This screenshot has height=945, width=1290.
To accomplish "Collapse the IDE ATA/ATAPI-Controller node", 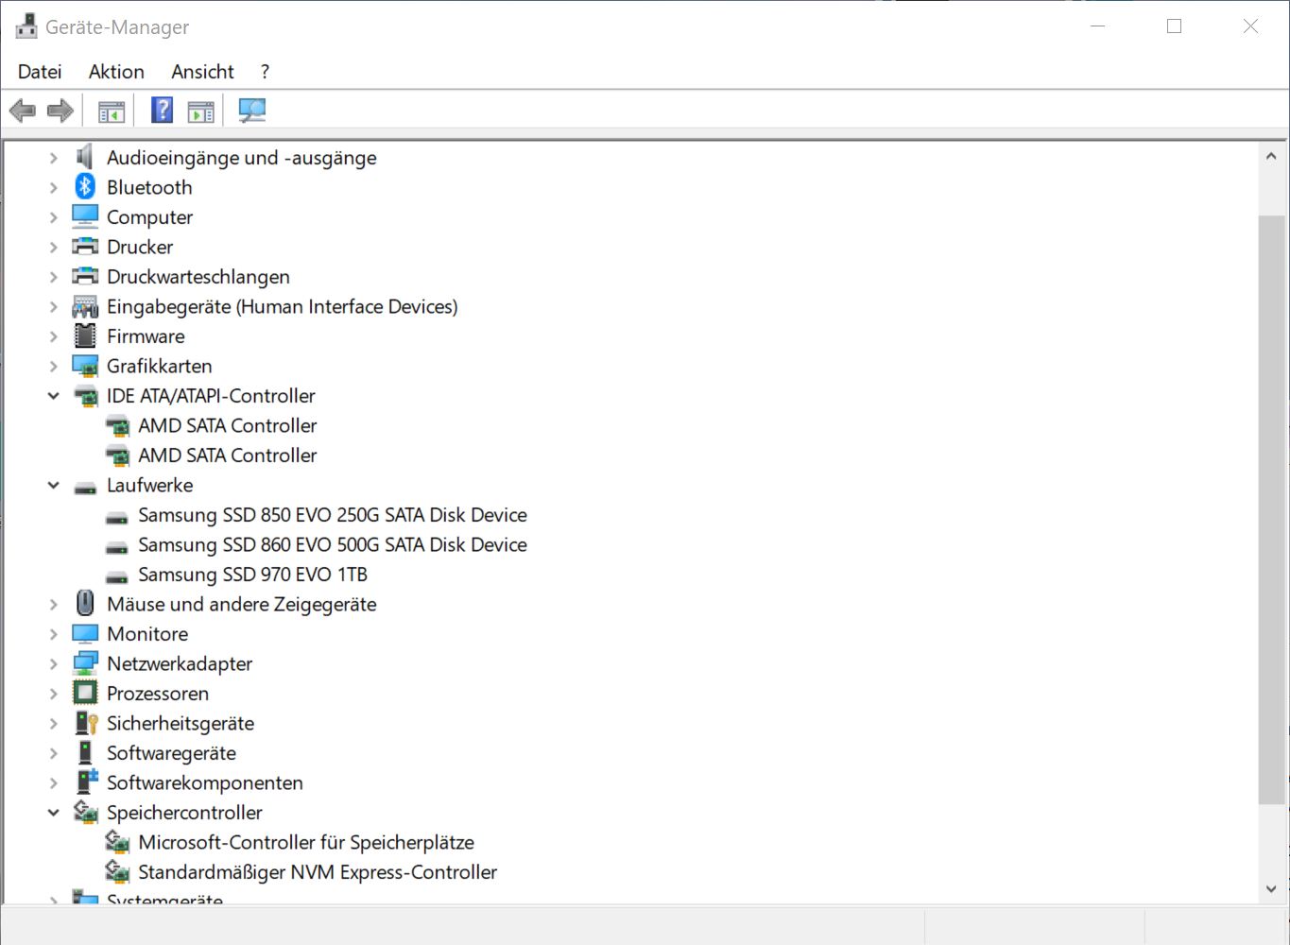I will coord(54,396).
